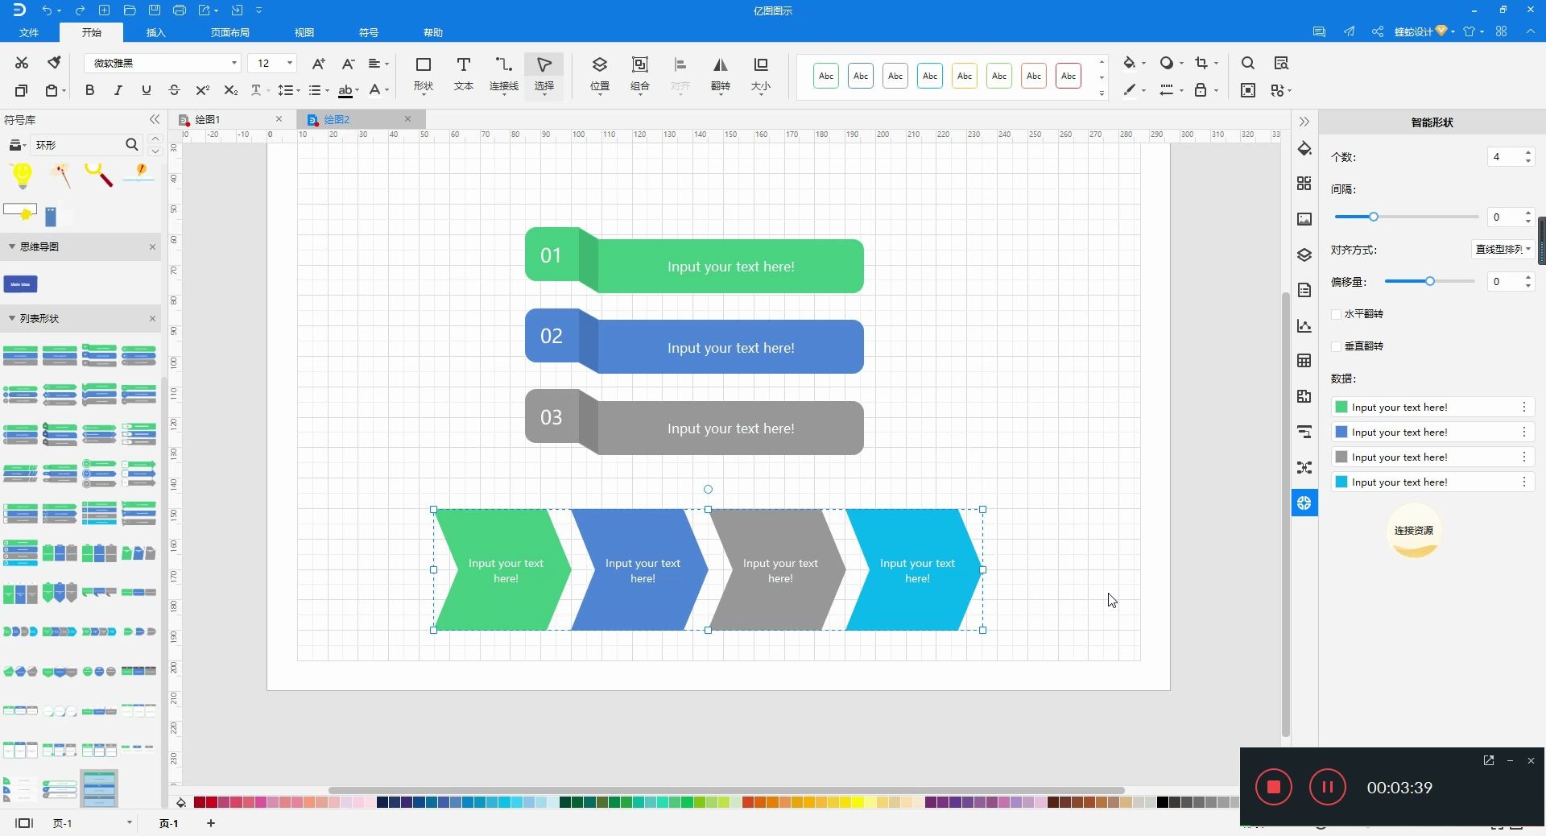Open the 位置 position tool
Screen dimensions: 1546x836
click(x=600, y=74)
